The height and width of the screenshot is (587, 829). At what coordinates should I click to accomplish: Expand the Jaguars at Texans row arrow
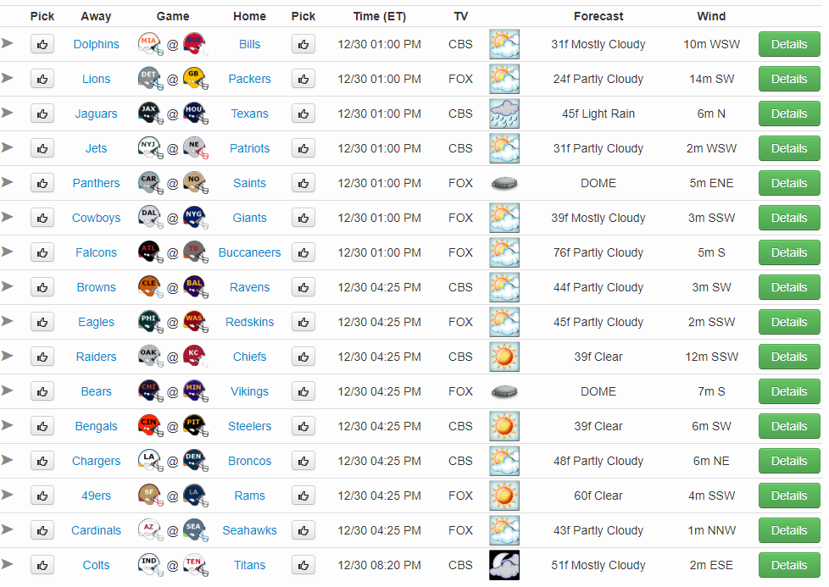tap(7, 113)
